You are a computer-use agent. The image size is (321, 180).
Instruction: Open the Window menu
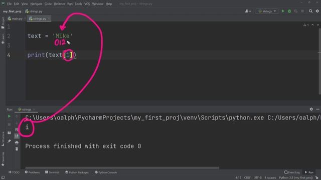(x=98, y=4)
